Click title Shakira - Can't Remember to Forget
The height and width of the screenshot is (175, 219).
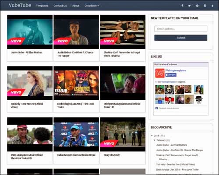[122, 54]
